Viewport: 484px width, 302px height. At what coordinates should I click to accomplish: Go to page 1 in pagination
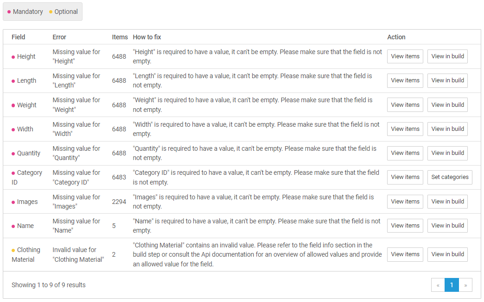tap(452, 285)
